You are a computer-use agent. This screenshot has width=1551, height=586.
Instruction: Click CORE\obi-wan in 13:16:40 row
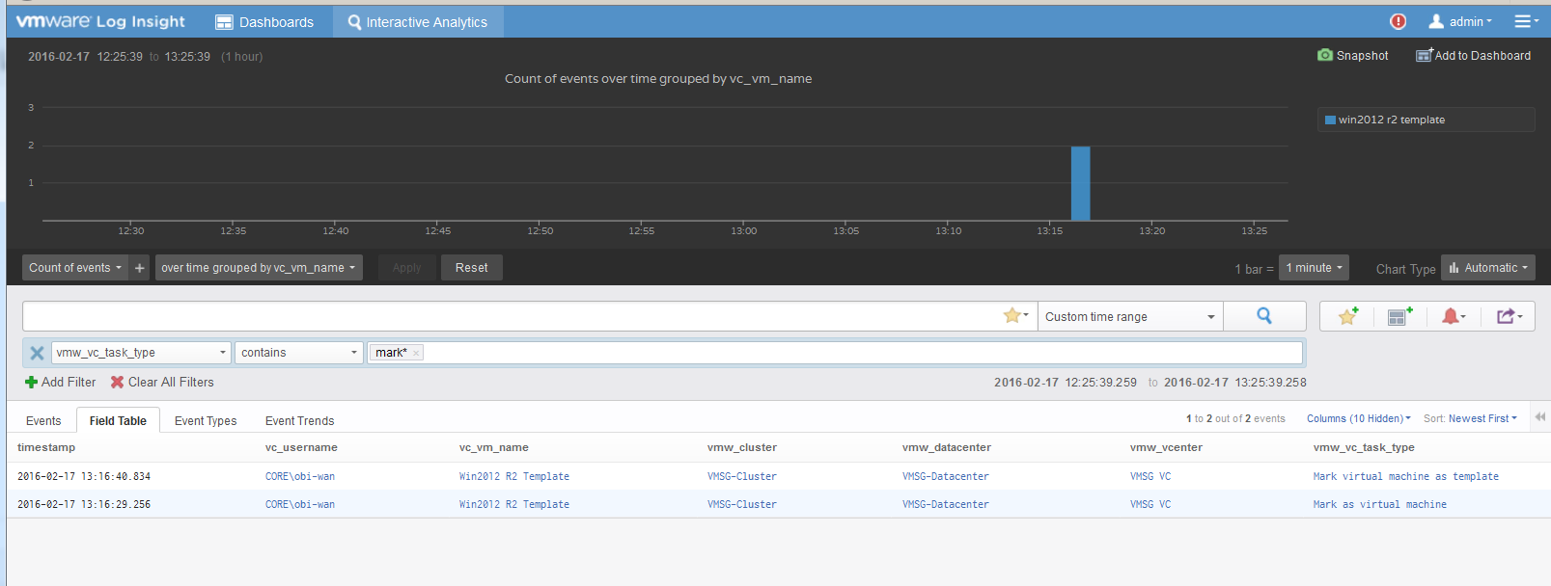click(x=300, y=476)
